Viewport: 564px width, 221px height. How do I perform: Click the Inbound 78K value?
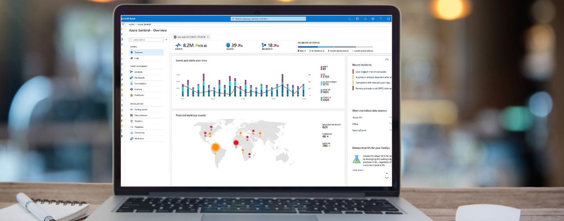pyautogui.click(x=325, y=146)
